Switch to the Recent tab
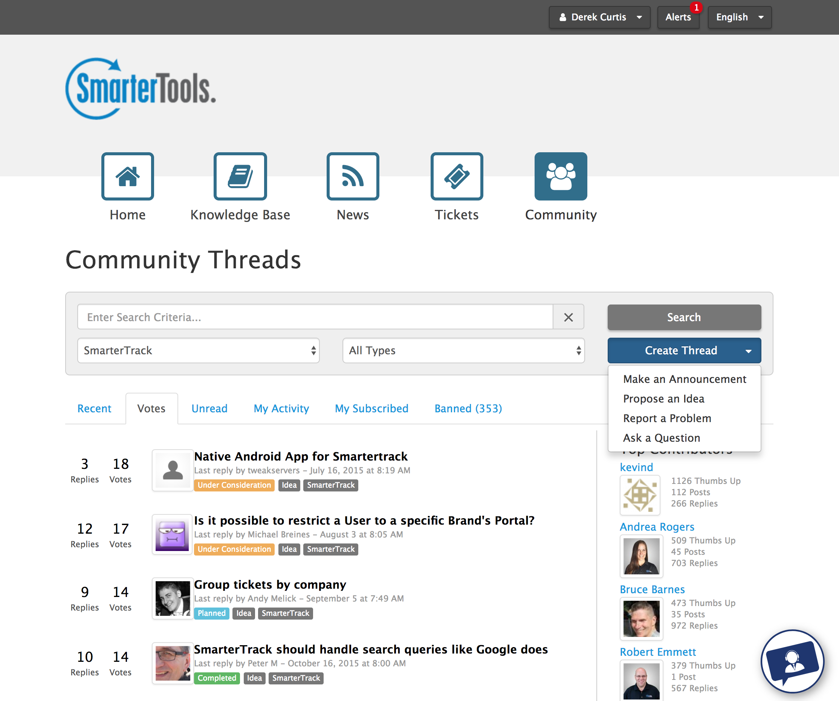This screenshot has height=701, width=839. click(94, 409)
